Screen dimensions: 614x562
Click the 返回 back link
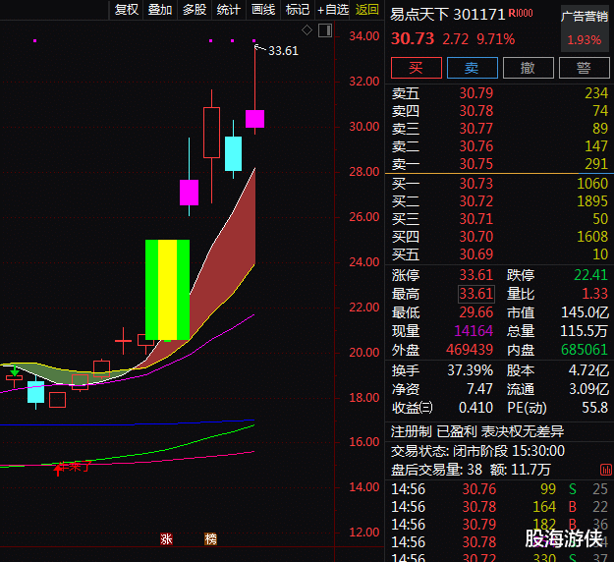pyautogui.click(x=366, y=10)
